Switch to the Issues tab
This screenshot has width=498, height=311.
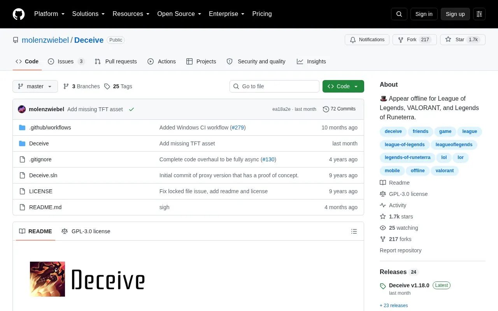(66, 61)
